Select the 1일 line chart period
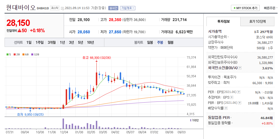 click(29, 42)
